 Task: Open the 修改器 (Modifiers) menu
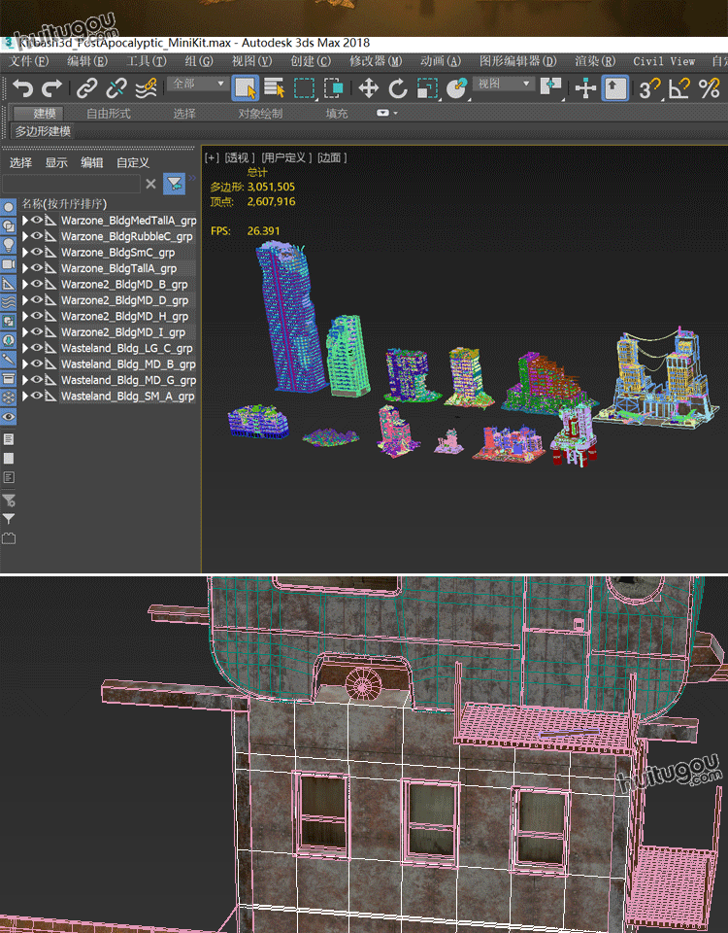click(x=375, y=61)
